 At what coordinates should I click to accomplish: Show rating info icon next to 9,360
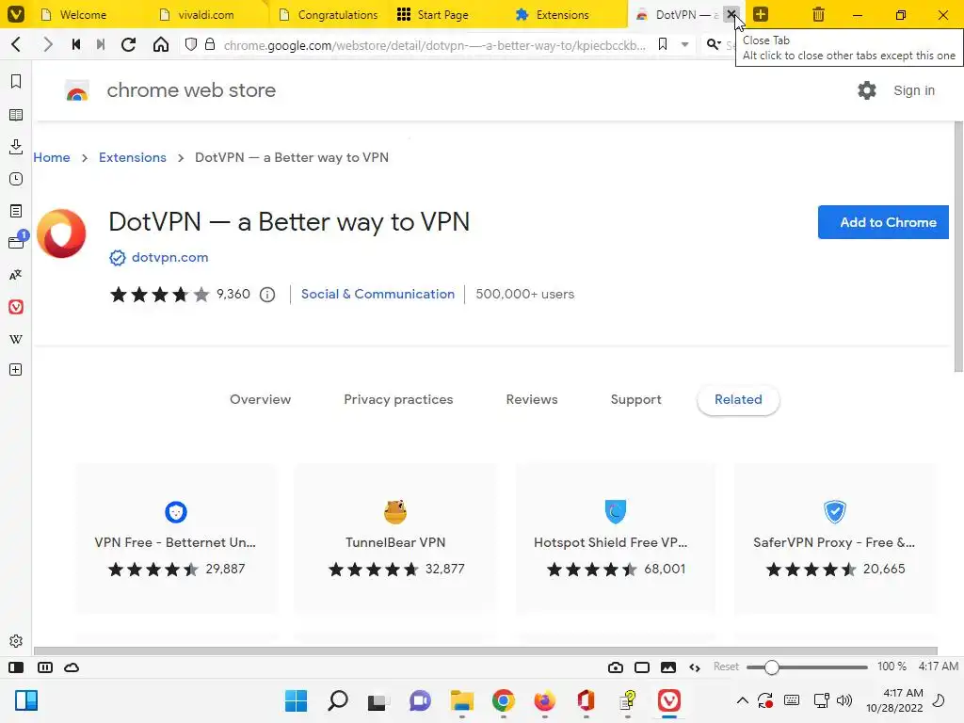[267, 295]
